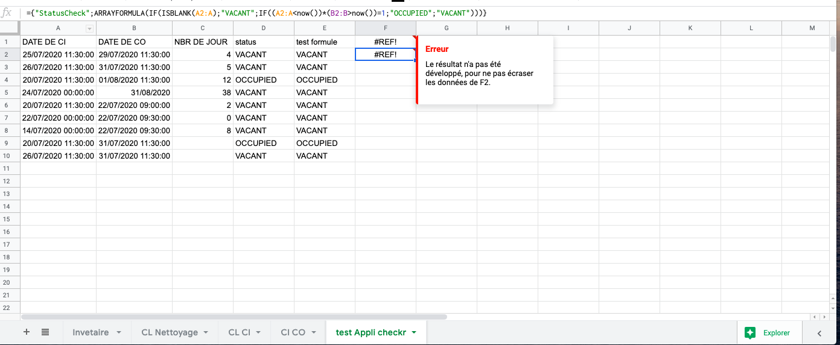This screenshot has height=345, width=840.
Task: Select cell '22/07/2020 00:00:00' in row 7
Action: click(59, 118)
